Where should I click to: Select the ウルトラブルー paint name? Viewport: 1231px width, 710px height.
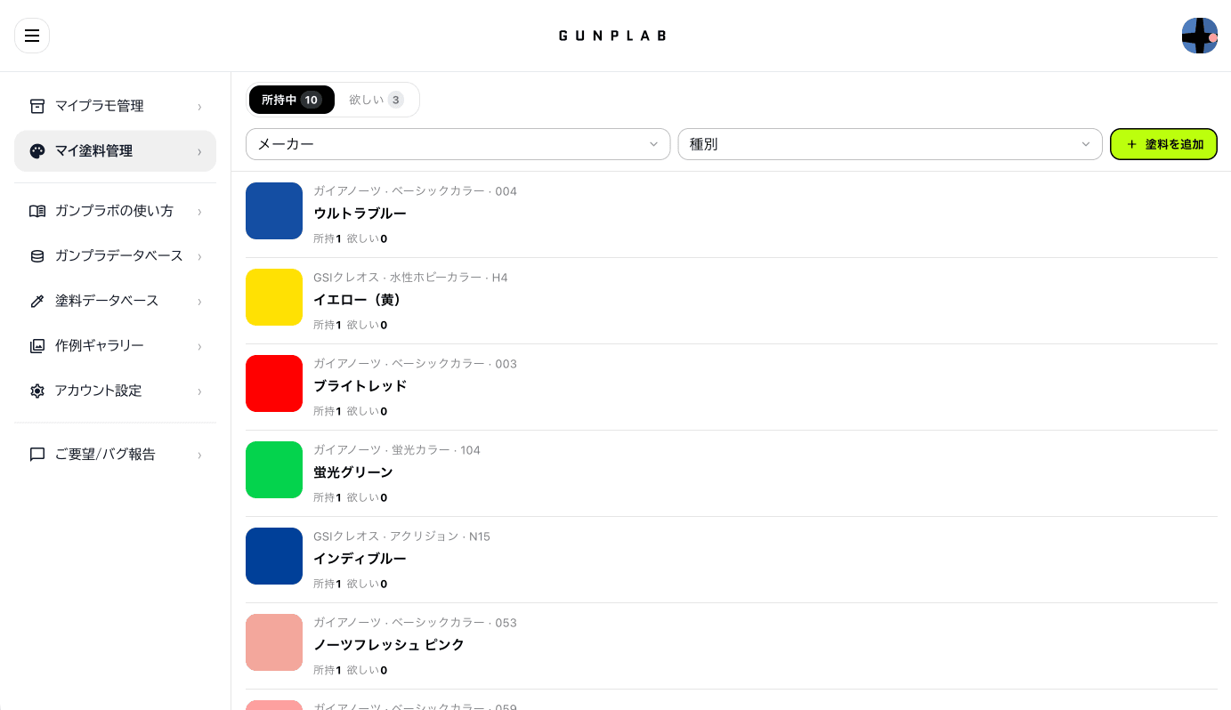pyautogui.click(x=360, y=214)
